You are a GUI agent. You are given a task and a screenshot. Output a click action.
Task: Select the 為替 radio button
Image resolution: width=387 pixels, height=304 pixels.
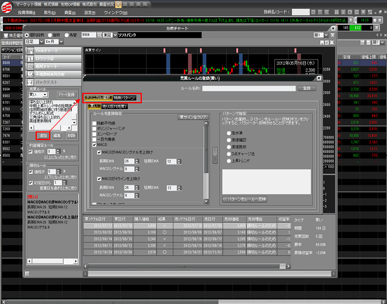67,35
